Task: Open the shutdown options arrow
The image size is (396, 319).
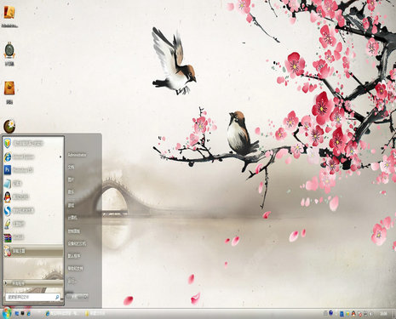Action: click(85, 297)
